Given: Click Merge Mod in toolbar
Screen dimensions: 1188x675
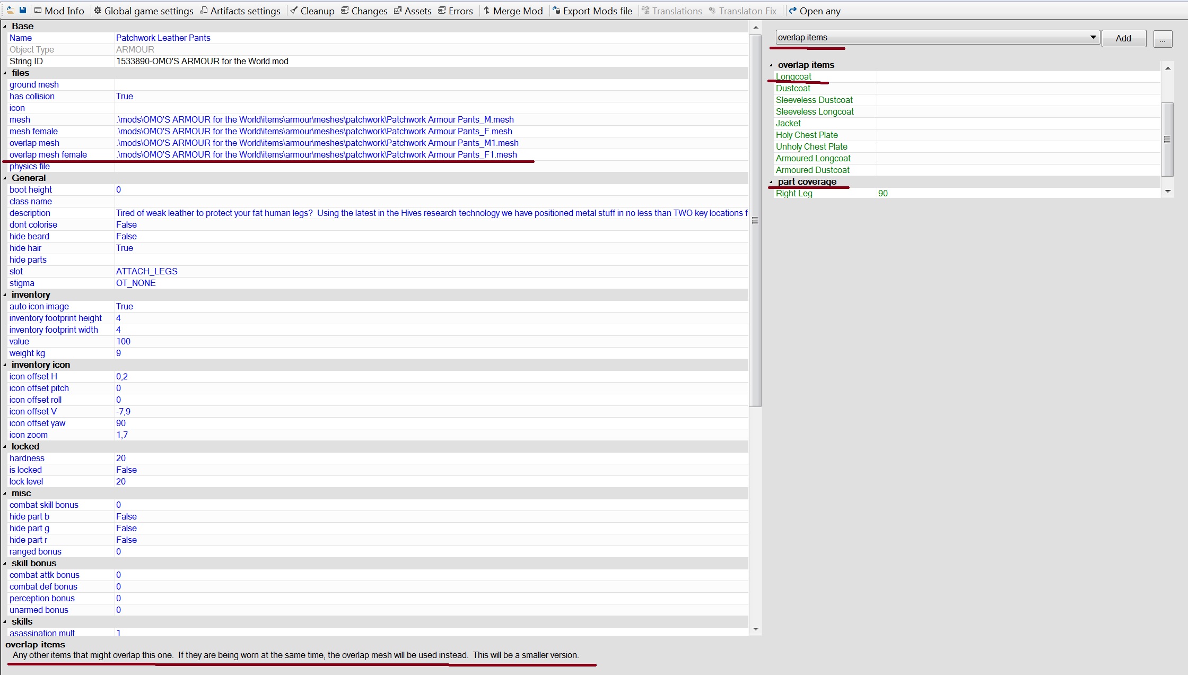Looking at the screenshot, I should point(513,11).
